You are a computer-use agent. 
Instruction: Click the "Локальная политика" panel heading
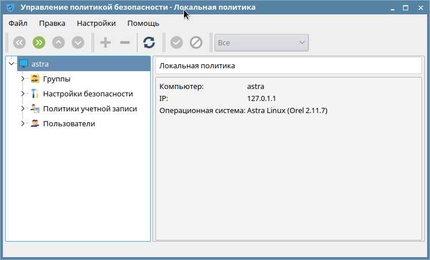(197, 66)
